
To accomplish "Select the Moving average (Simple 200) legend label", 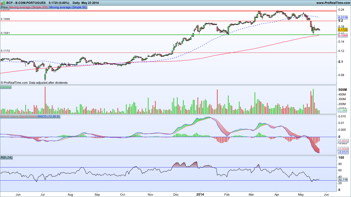I will (x=29, y=7).
